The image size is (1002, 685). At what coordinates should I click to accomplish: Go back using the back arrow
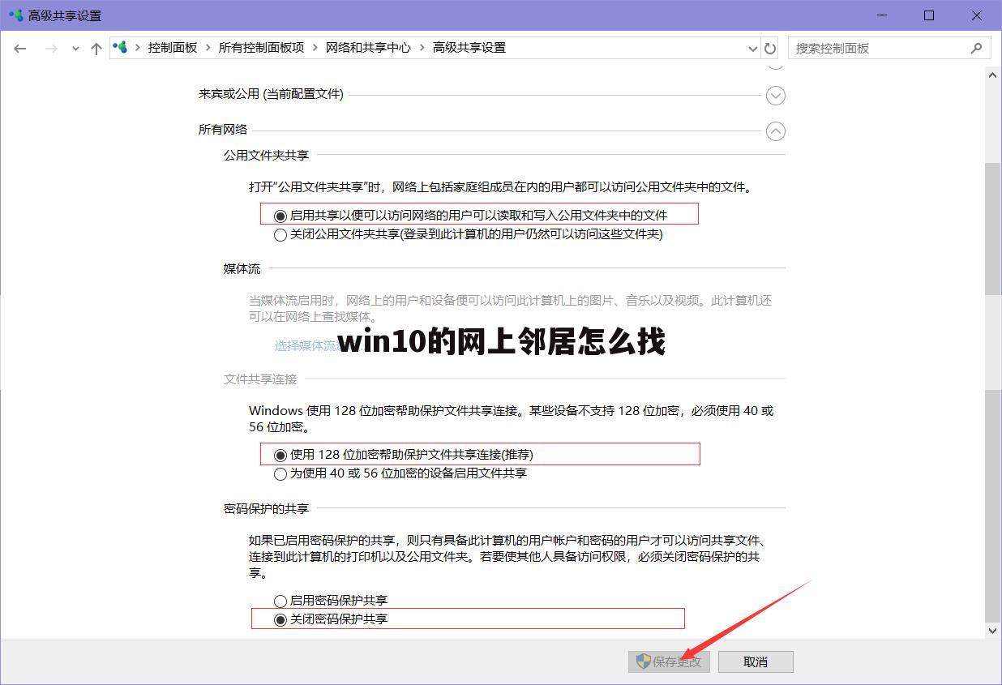click(20, 48)
